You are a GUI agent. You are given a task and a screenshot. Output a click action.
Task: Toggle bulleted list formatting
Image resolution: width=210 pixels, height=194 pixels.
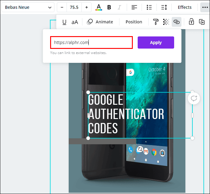pyautogui.click(x=149, y=7)
